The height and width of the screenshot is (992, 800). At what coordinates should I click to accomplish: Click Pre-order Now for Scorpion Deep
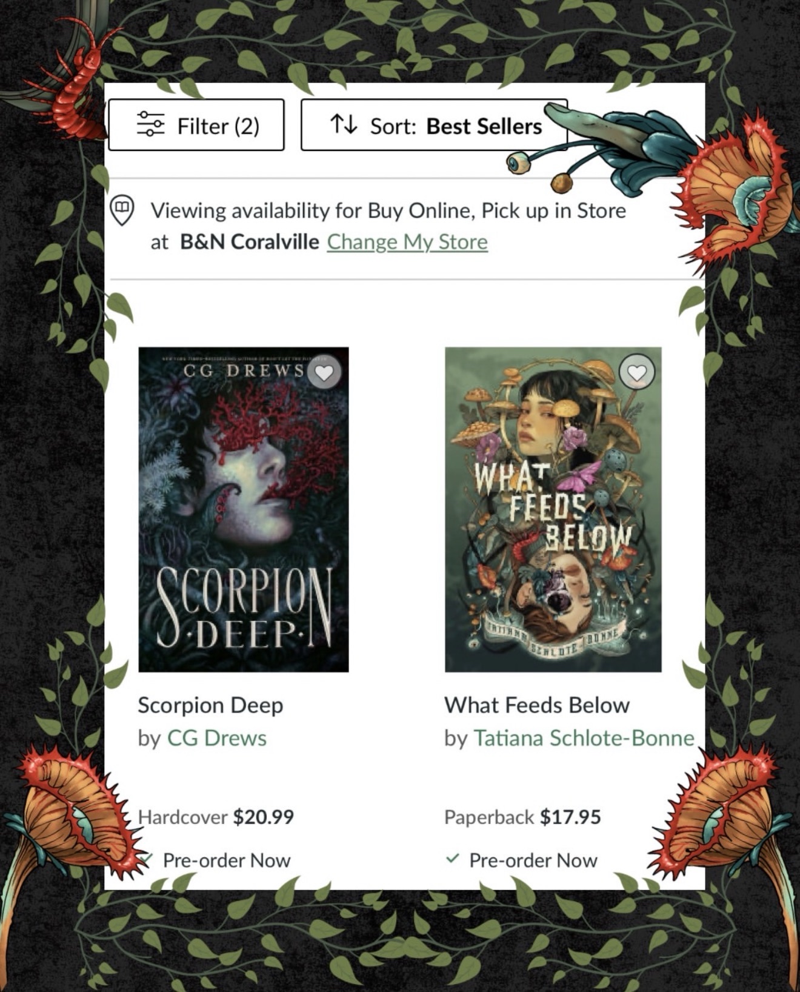[x=227, y=860]
